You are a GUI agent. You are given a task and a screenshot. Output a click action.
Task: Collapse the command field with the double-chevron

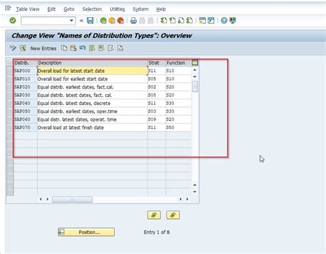tap(81, 21)
